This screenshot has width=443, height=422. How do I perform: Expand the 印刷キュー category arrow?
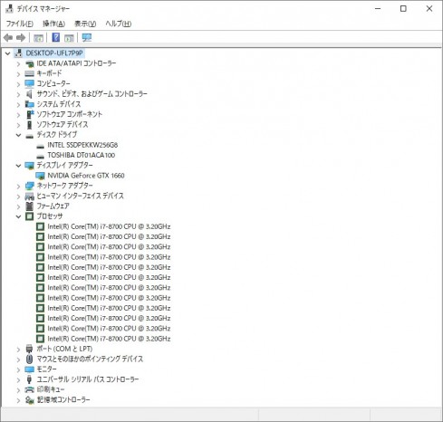[x=18, y=390]
